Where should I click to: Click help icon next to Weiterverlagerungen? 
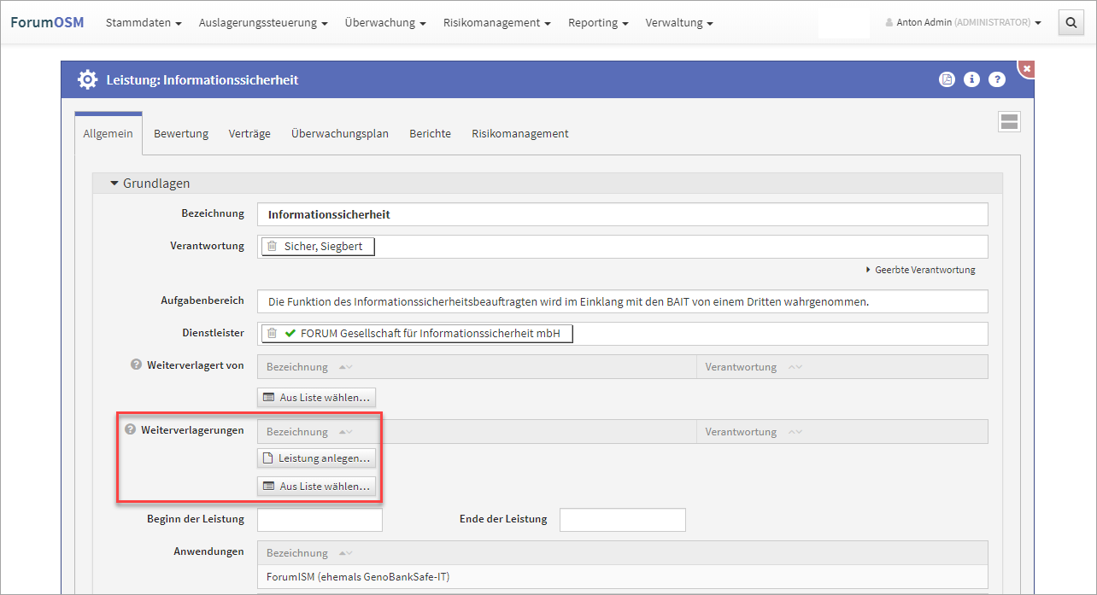tap(131, 429)
